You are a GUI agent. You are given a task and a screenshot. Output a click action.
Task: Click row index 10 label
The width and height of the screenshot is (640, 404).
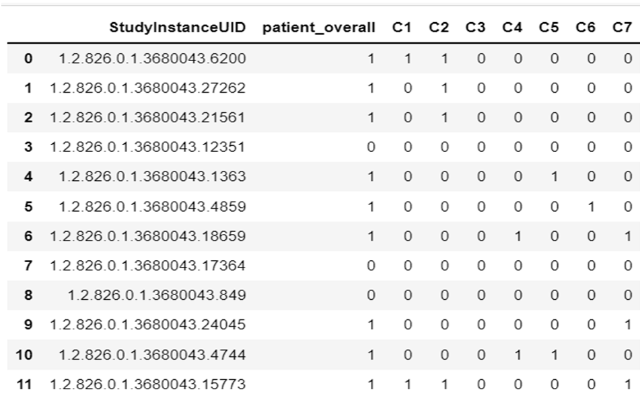click(x=24, y=354)
